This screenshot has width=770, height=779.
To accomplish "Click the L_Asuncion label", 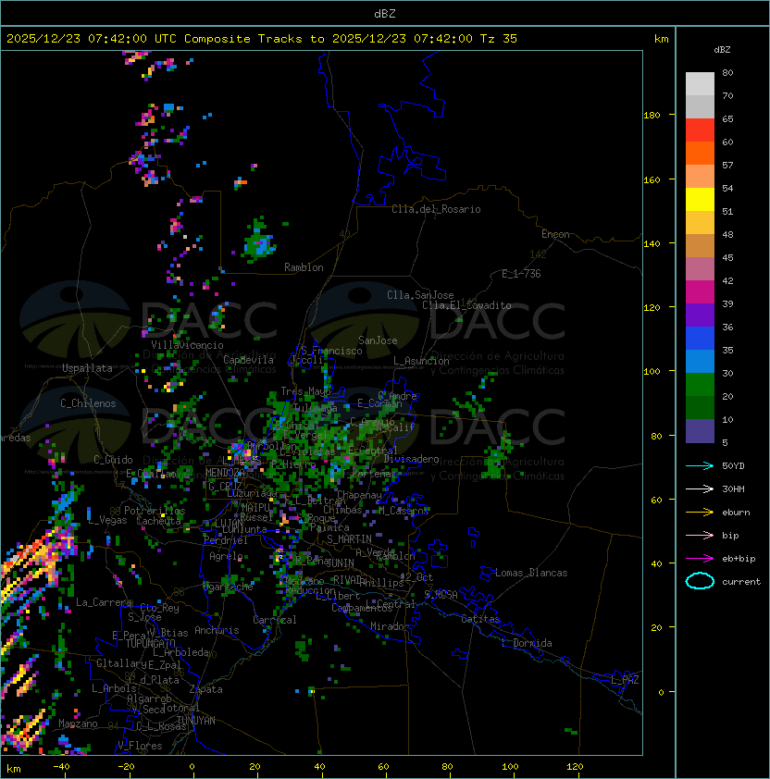I will pyautogui.click(x=421, y=361).
